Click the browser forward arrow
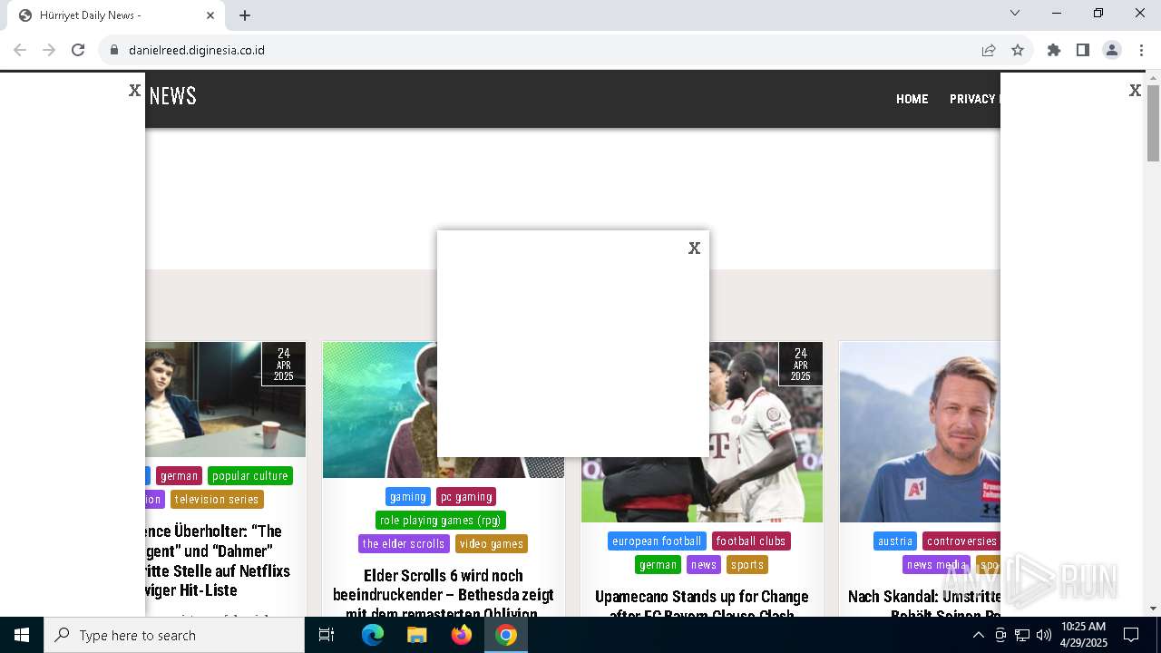1161x653 pixels. (49, 50)
